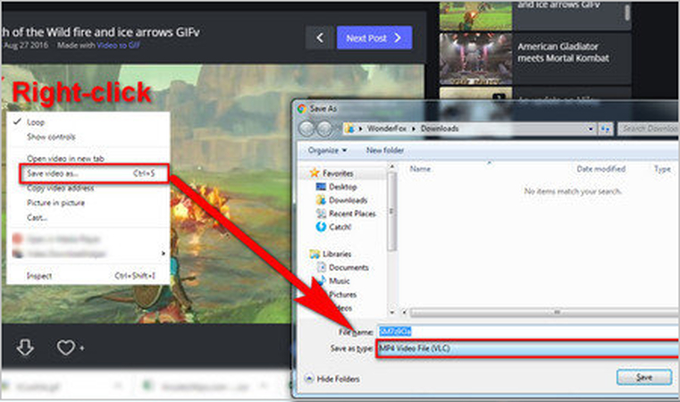Click the Back button in Save As dialog

coord(306,129)
